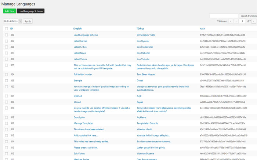Click the 'Videoları Düzenle' Turkish translation
This screenshot has height=160, width=257.
(145, 153)
